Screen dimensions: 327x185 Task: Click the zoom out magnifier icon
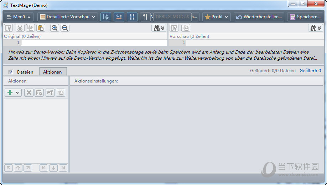pos(65,28)
